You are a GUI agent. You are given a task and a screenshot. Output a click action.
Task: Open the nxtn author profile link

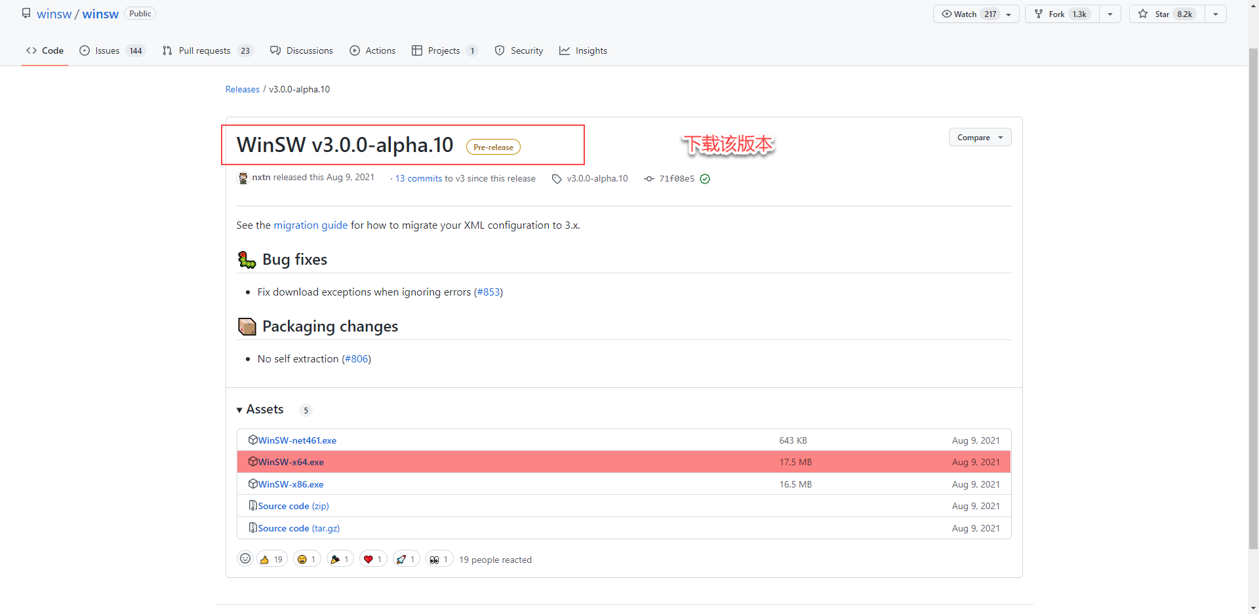pyautogui.click(x=261, y=178)
